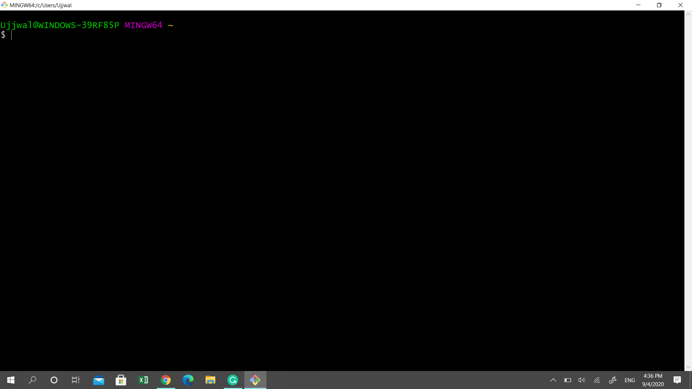The image size is (692, 389).
Task: Open Wi-Fi network panel
Action: (x=597, y=380)
